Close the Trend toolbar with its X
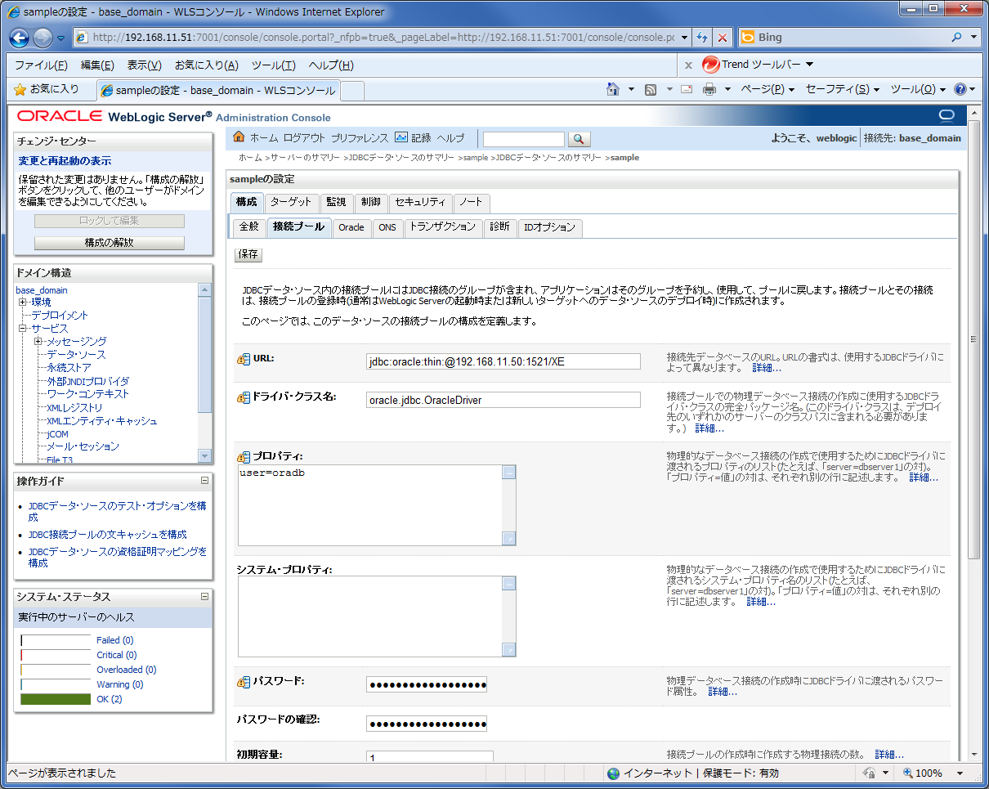The height and width of the screenshot is (789, 989). (688, 65)
